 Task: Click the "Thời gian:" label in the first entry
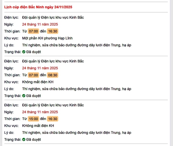(12, 31)
